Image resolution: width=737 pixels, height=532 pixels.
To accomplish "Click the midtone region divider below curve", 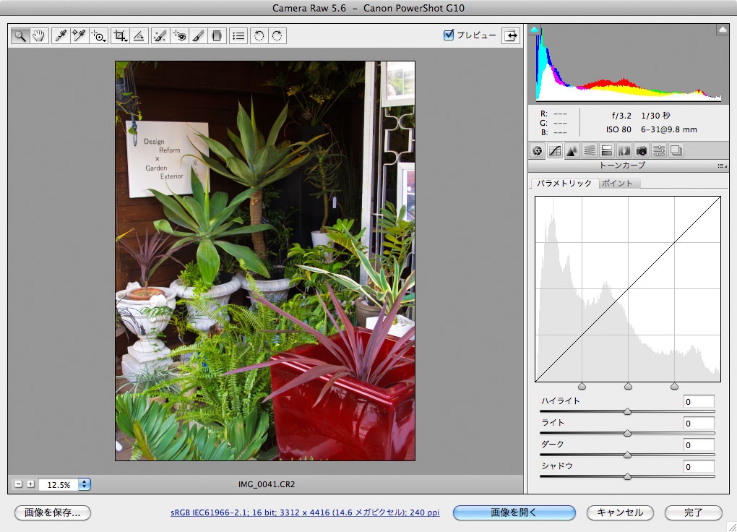I will (628, 386).
